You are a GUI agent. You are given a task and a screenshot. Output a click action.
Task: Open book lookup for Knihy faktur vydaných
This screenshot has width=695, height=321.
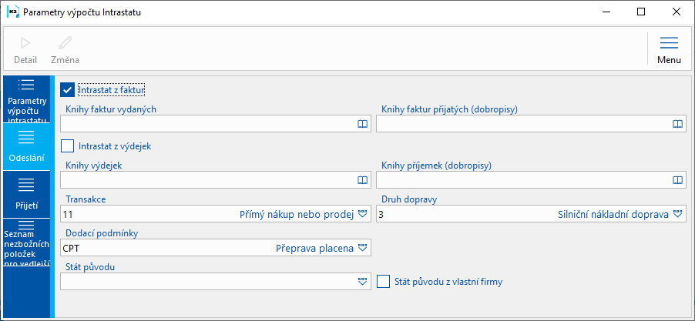pos(362,123)
